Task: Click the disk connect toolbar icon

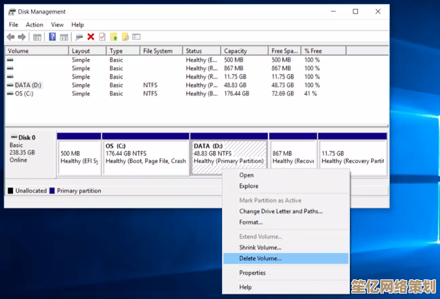Action: pos(79,37)
